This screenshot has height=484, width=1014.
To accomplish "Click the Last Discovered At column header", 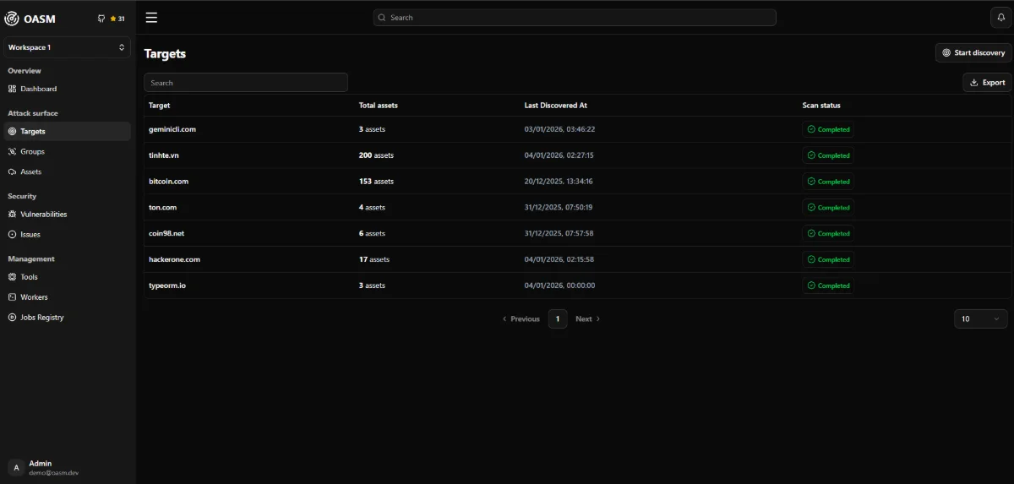I will coord(556,106).
